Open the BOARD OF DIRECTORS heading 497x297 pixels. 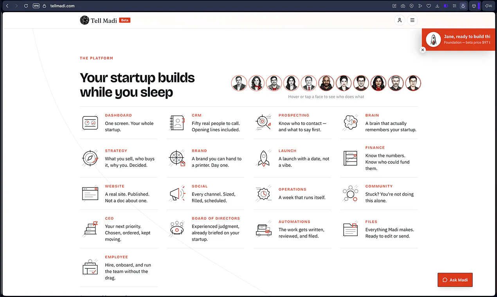coord(216,218)
